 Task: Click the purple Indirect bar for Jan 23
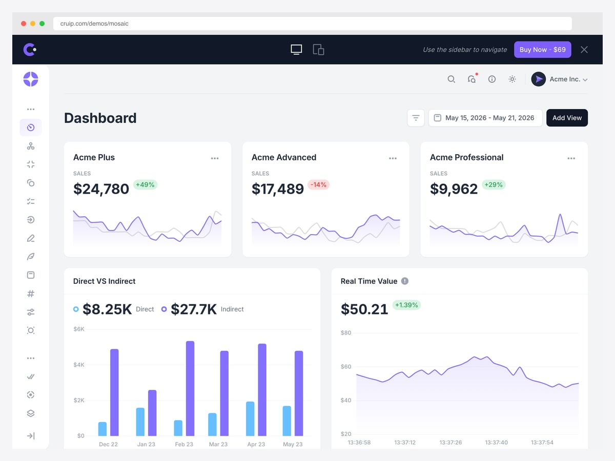coord(152,413)
